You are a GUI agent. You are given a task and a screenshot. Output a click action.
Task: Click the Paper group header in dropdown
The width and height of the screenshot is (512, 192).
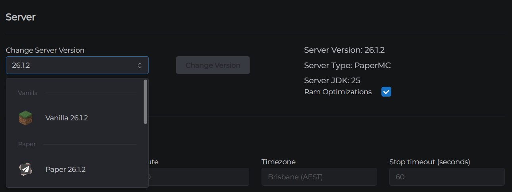pos(27,144)
